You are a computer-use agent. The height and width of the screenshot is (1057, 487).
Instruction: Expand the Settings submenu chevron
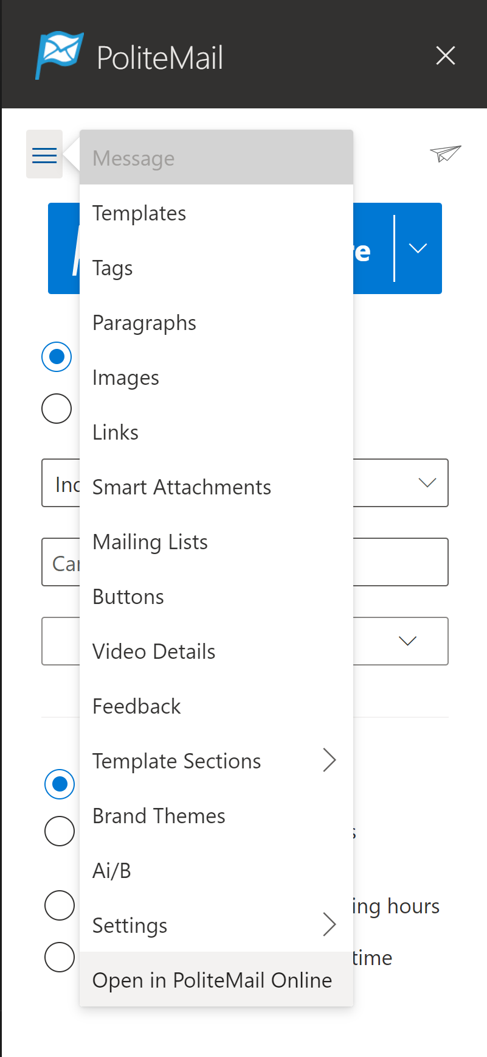[329, 924]
